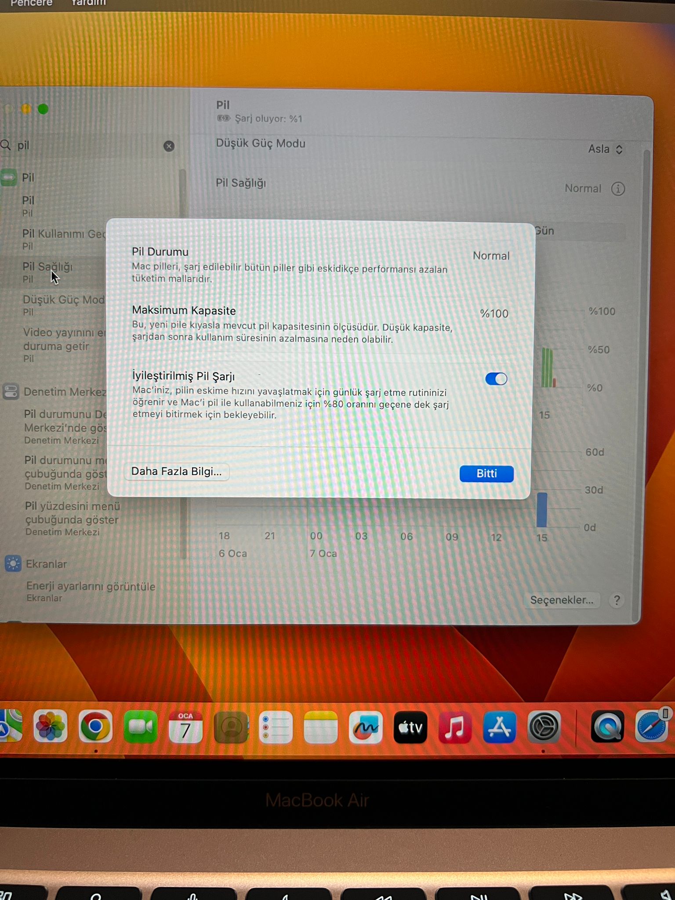Click the green Pil battery icon in the sidebar
This screenshot has width=675, height=900.
coord(9,178)
